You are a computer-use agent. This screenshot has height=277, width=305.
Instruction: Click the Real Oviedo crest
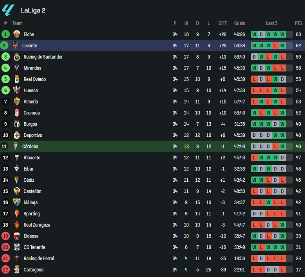pos(16,79)
